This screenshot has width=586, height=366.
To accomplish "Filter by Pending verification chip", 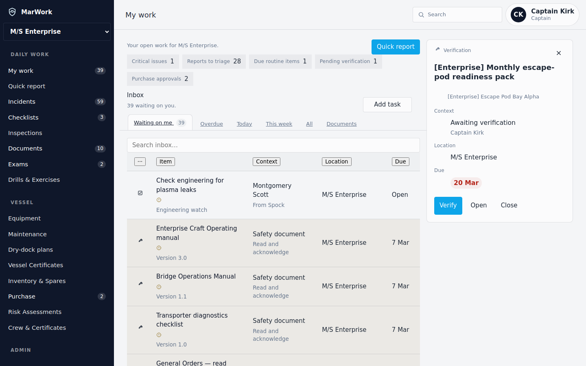I will click(x=348, y=61).
